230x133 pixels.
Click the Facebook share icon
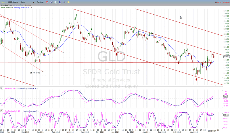tap(60, 2)
